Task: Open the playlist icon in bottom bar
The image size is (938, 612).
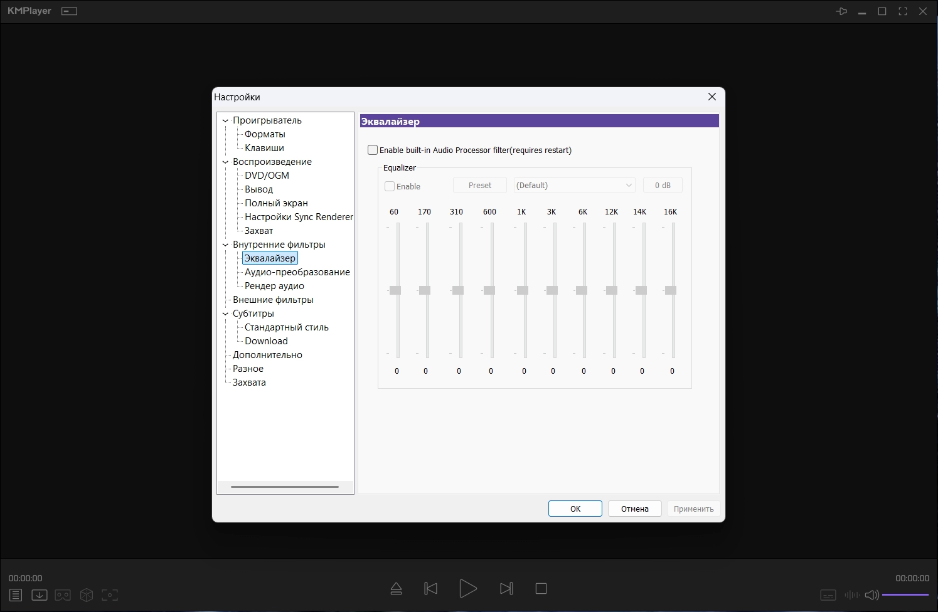Action: coord(16,595)
